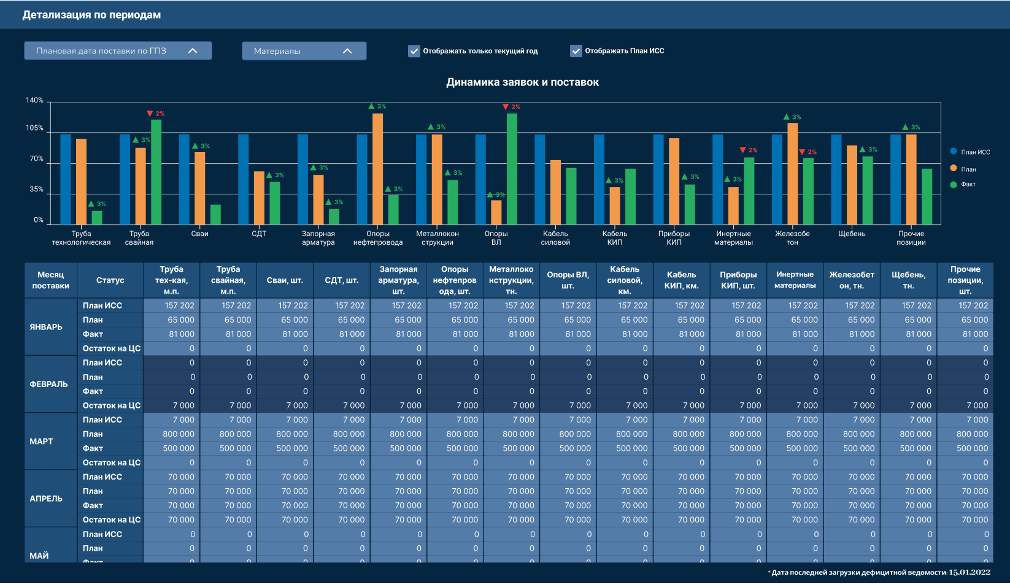Expand the Материалы dropdown
This screenshot has height=585, width=1010.
tap(304, 51)
